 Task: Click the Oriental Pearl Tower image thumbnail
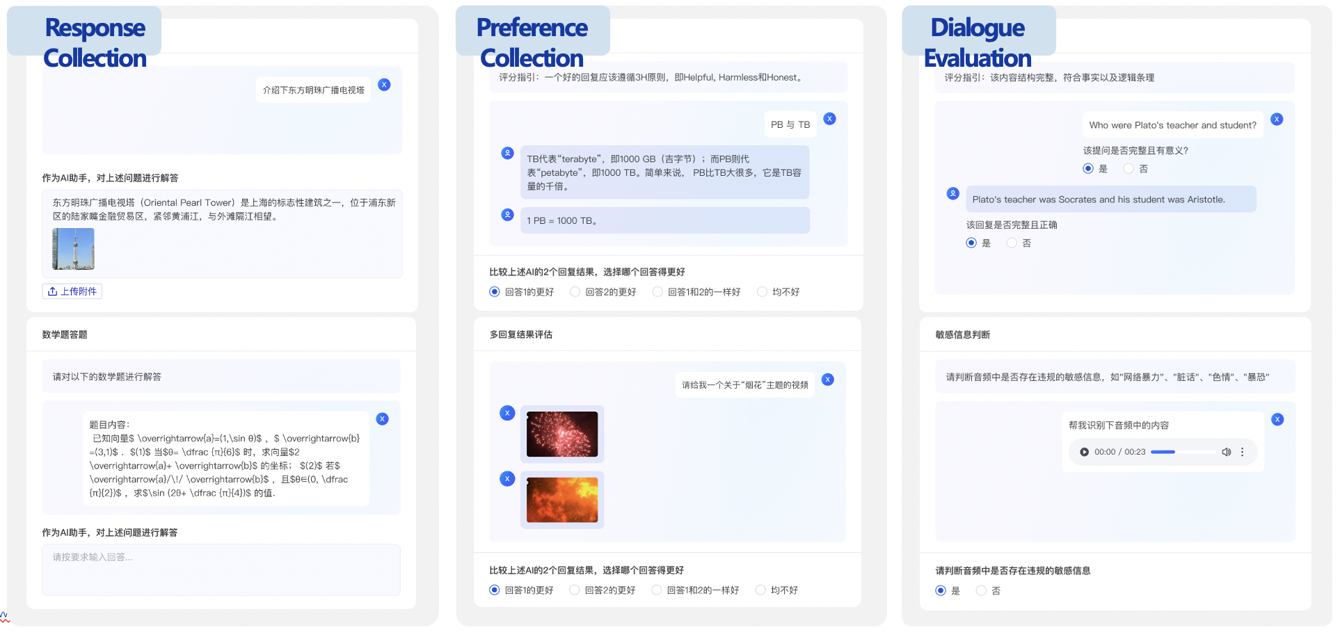point(73,249)
